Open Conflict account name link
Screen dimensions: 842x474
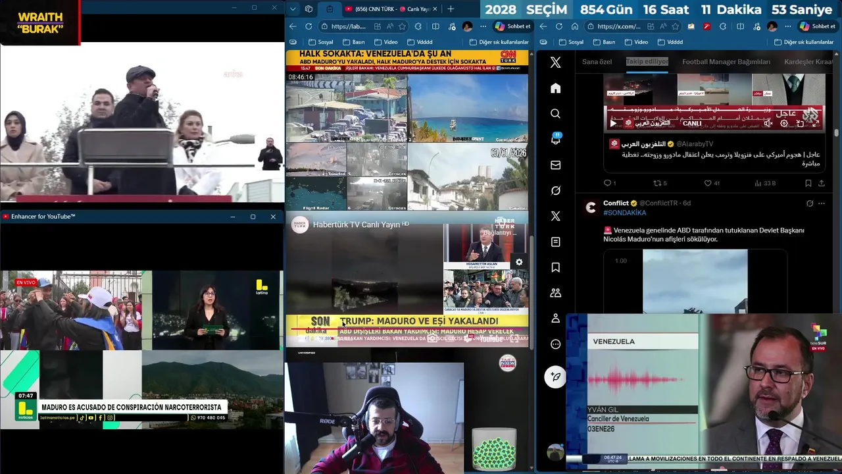(x=616, y=203)
